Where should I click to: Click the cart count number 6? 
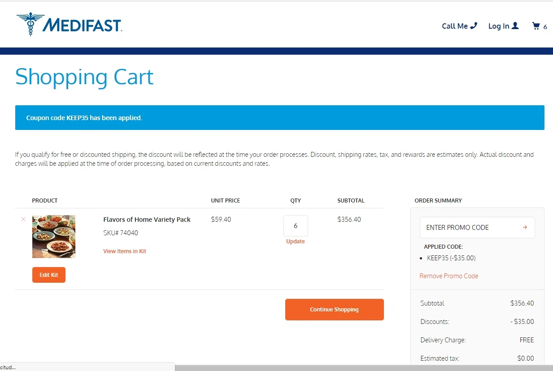tap(545, 27)
